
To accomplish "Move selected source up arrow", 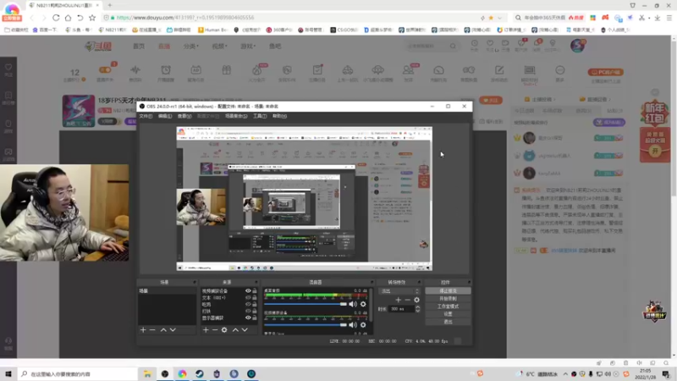I will (235, 330).
